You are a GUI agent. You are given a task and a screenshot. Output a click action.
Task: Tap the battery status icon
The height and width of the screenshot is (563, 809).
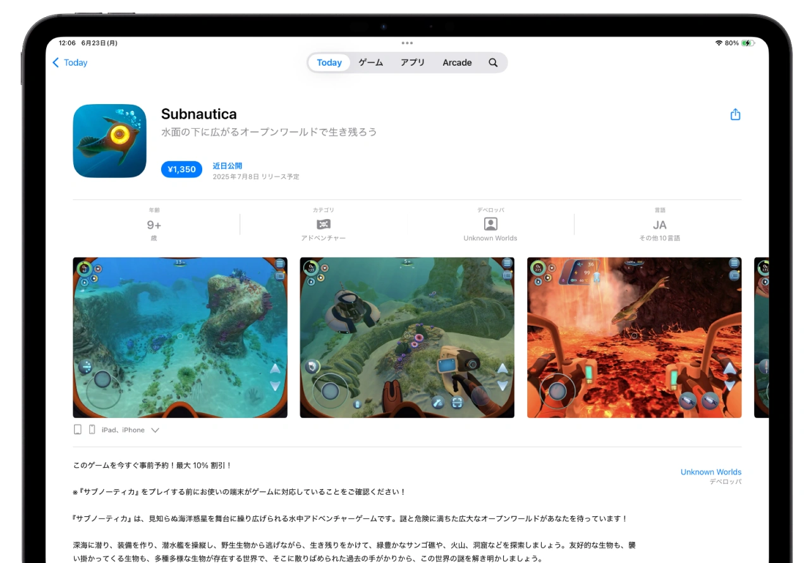[x=748, y=43]
